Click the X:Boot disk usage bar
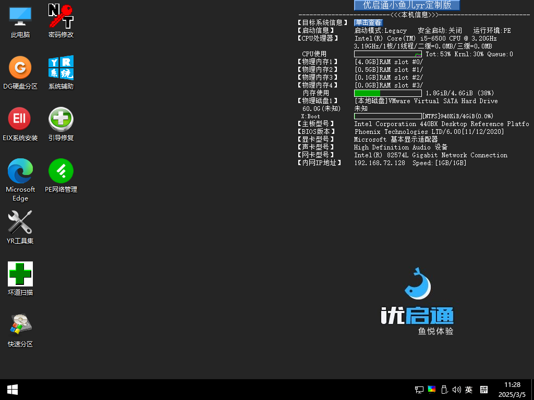Viewport: 534px width, 400px height. [x=388, y=116]
